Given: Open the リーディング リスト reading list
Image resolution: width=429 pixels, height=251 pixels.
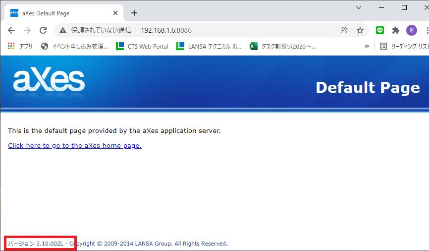Looking at the screenshot, I should tap(403, 46).
